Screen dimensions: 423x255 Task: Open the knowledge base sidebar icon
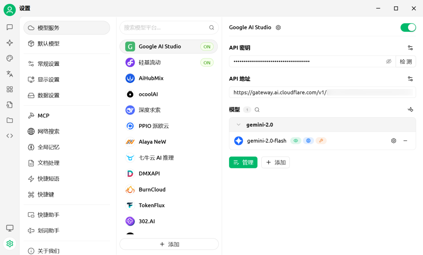tap(10, 105)
